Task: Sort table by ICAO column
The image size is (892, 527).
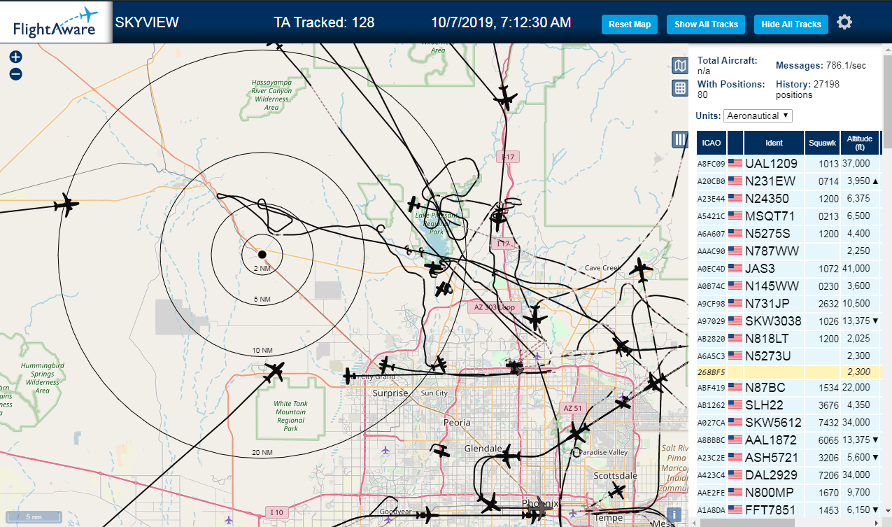Action: 712,143
